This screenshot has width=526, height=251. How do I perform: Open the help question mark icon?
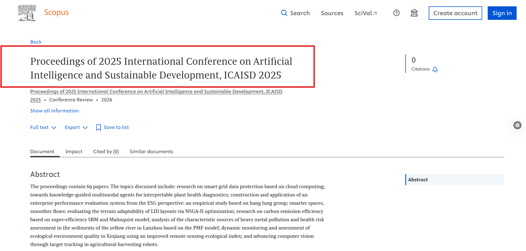coord(396,13)
